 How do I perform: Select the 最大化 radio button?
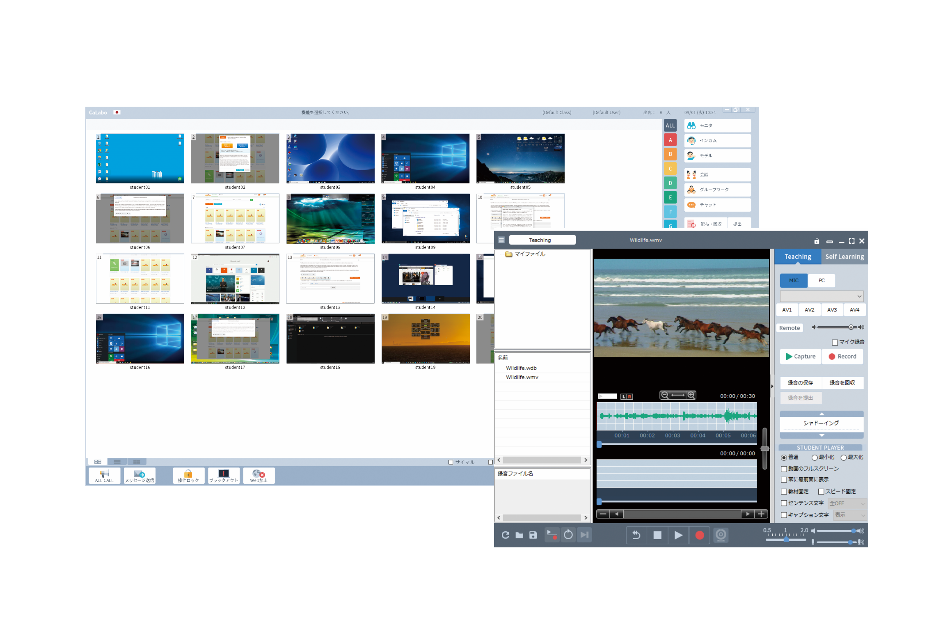[844, 458]
